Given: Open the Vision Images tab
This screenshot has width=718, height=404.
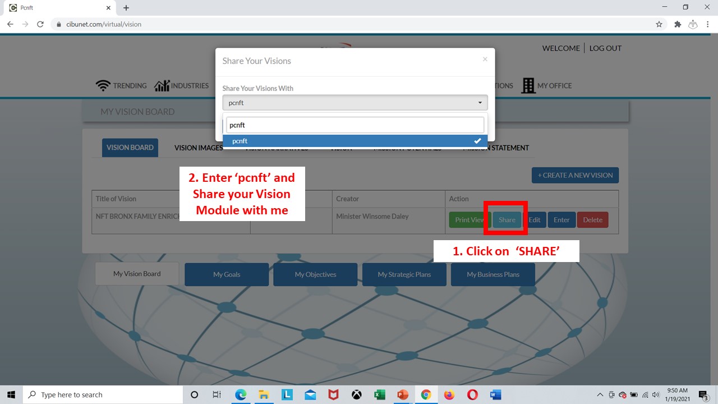Looking at the screenshot, I should [x=198, y=148].
